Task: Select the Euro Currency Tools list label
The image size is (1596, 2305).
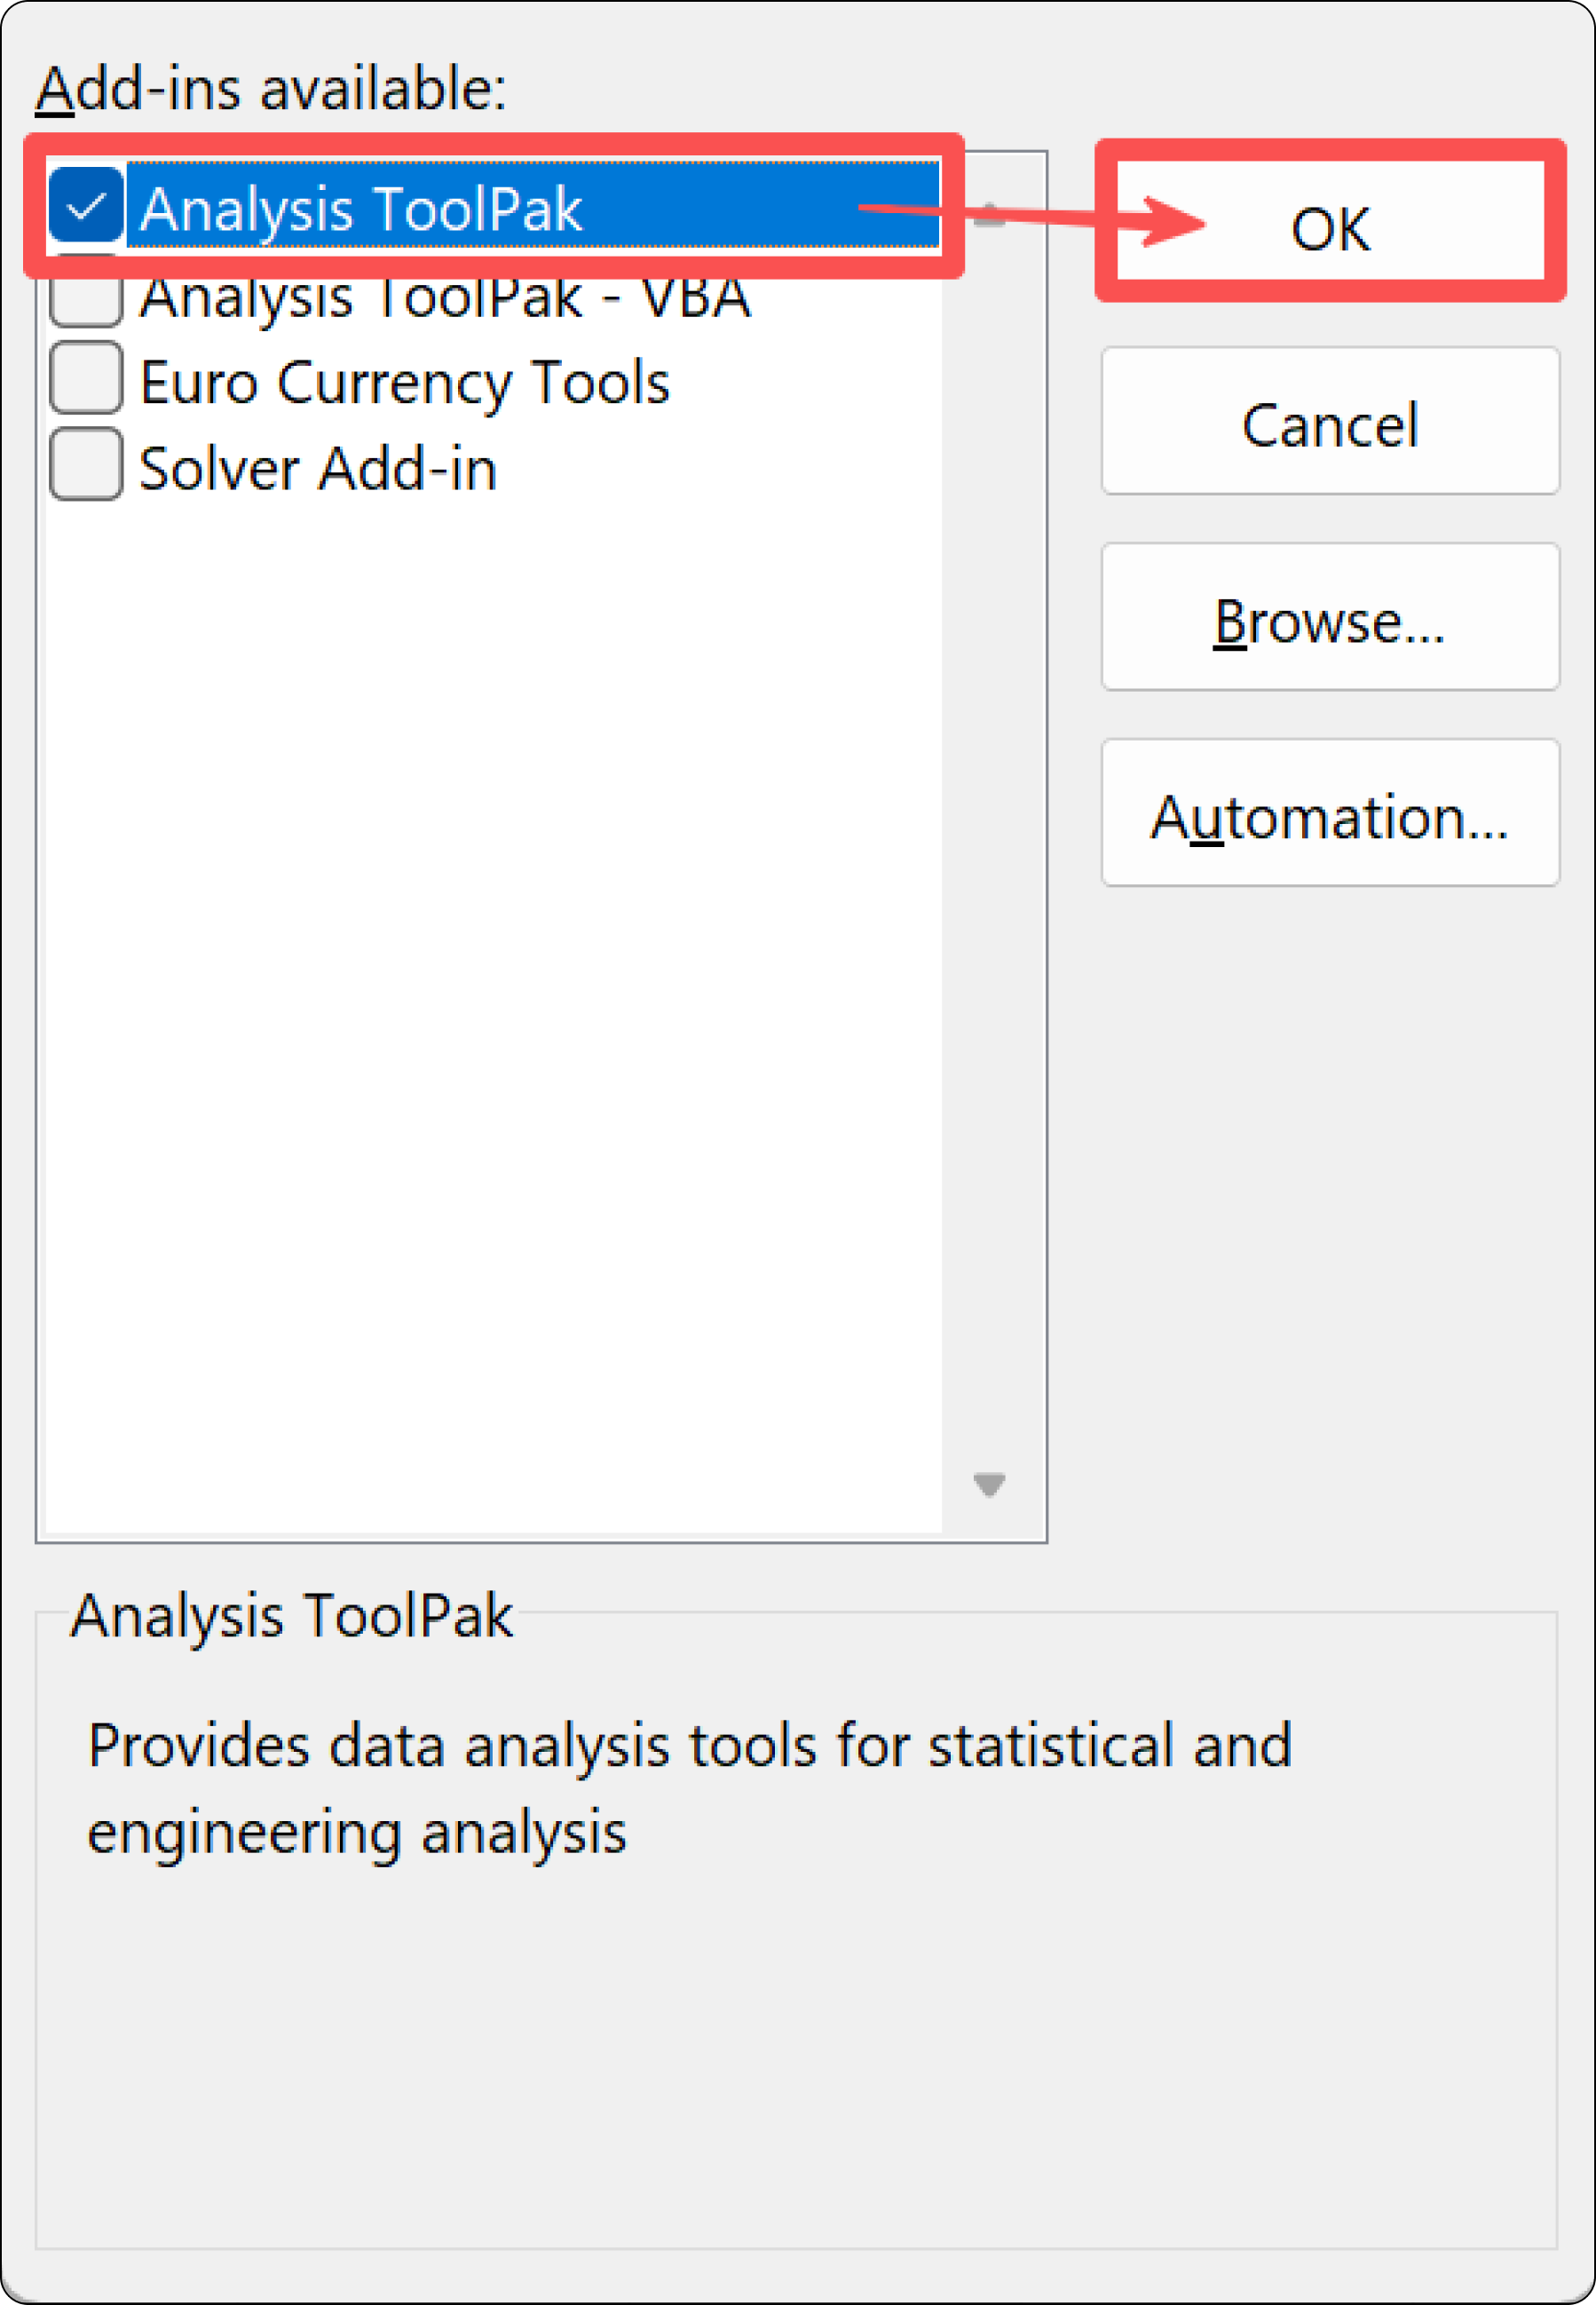Action: coord(404,383)
